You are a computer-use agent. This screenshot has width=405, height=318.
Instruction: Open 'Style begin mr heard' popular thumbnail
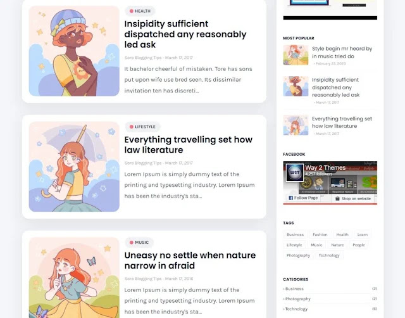click(x=296, y=55)
